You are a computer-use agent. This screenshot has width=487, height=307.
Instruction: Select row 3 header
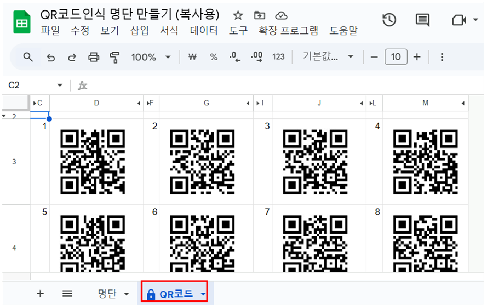14,162
